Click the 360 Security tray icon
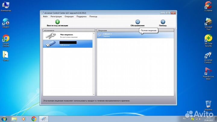This screenshot has width=217, height=122. (x=193, y=119)
